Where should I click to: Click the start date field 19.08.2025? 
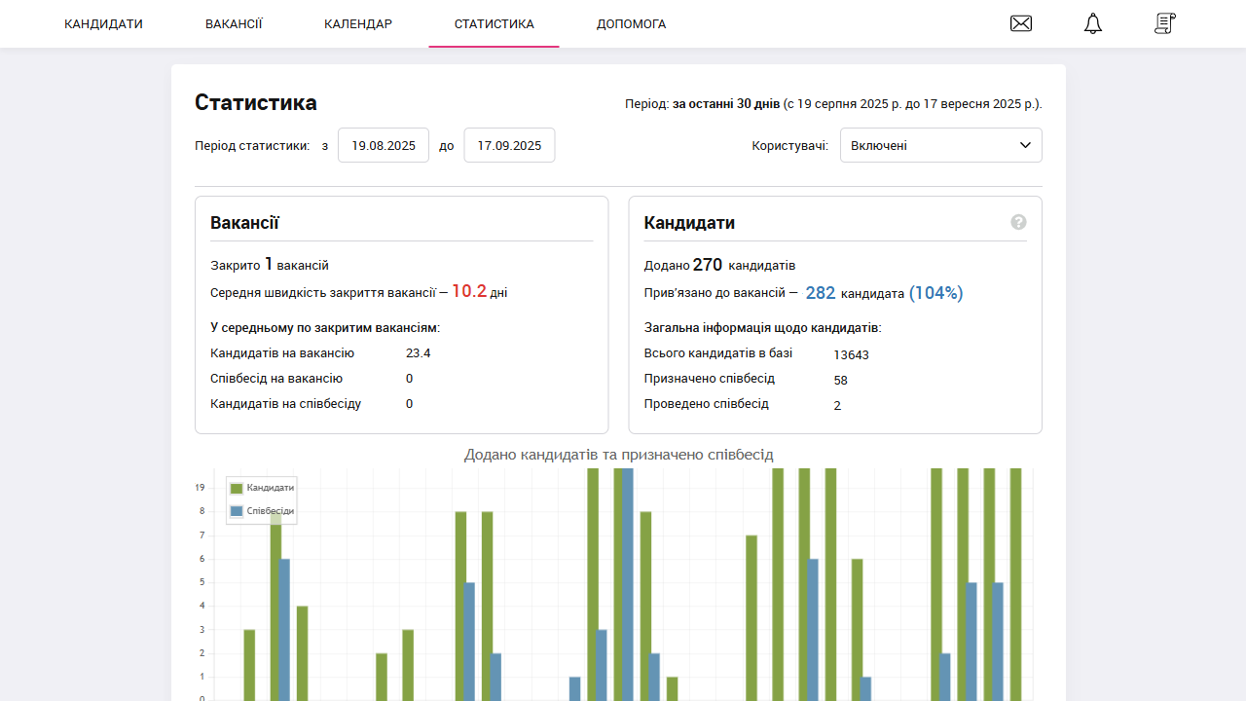[x=383, y=144]
